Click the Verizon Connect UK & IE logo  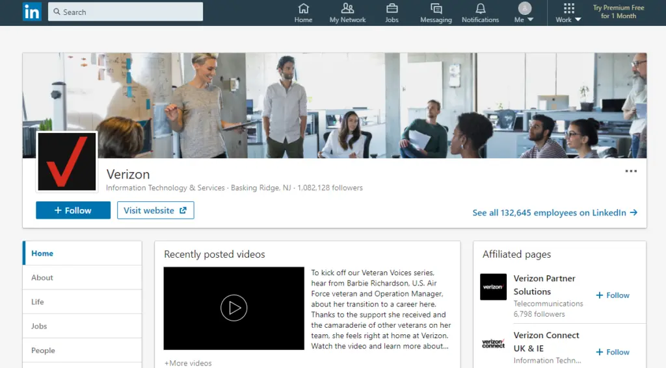coord(493,343)
